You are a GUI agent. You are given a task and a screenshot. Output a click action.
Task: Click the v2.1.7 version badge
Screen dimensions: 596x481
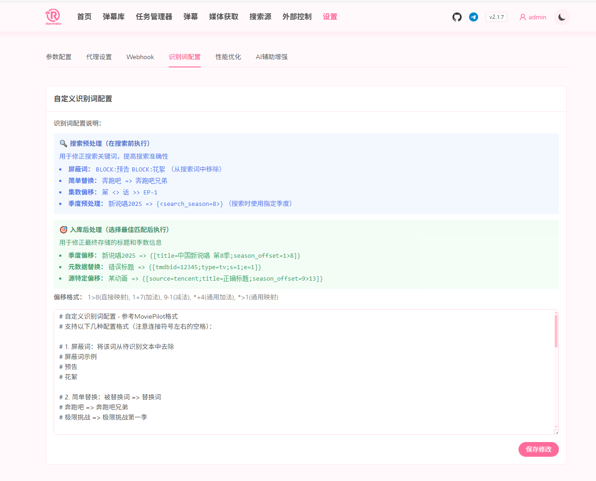[496, 17]
